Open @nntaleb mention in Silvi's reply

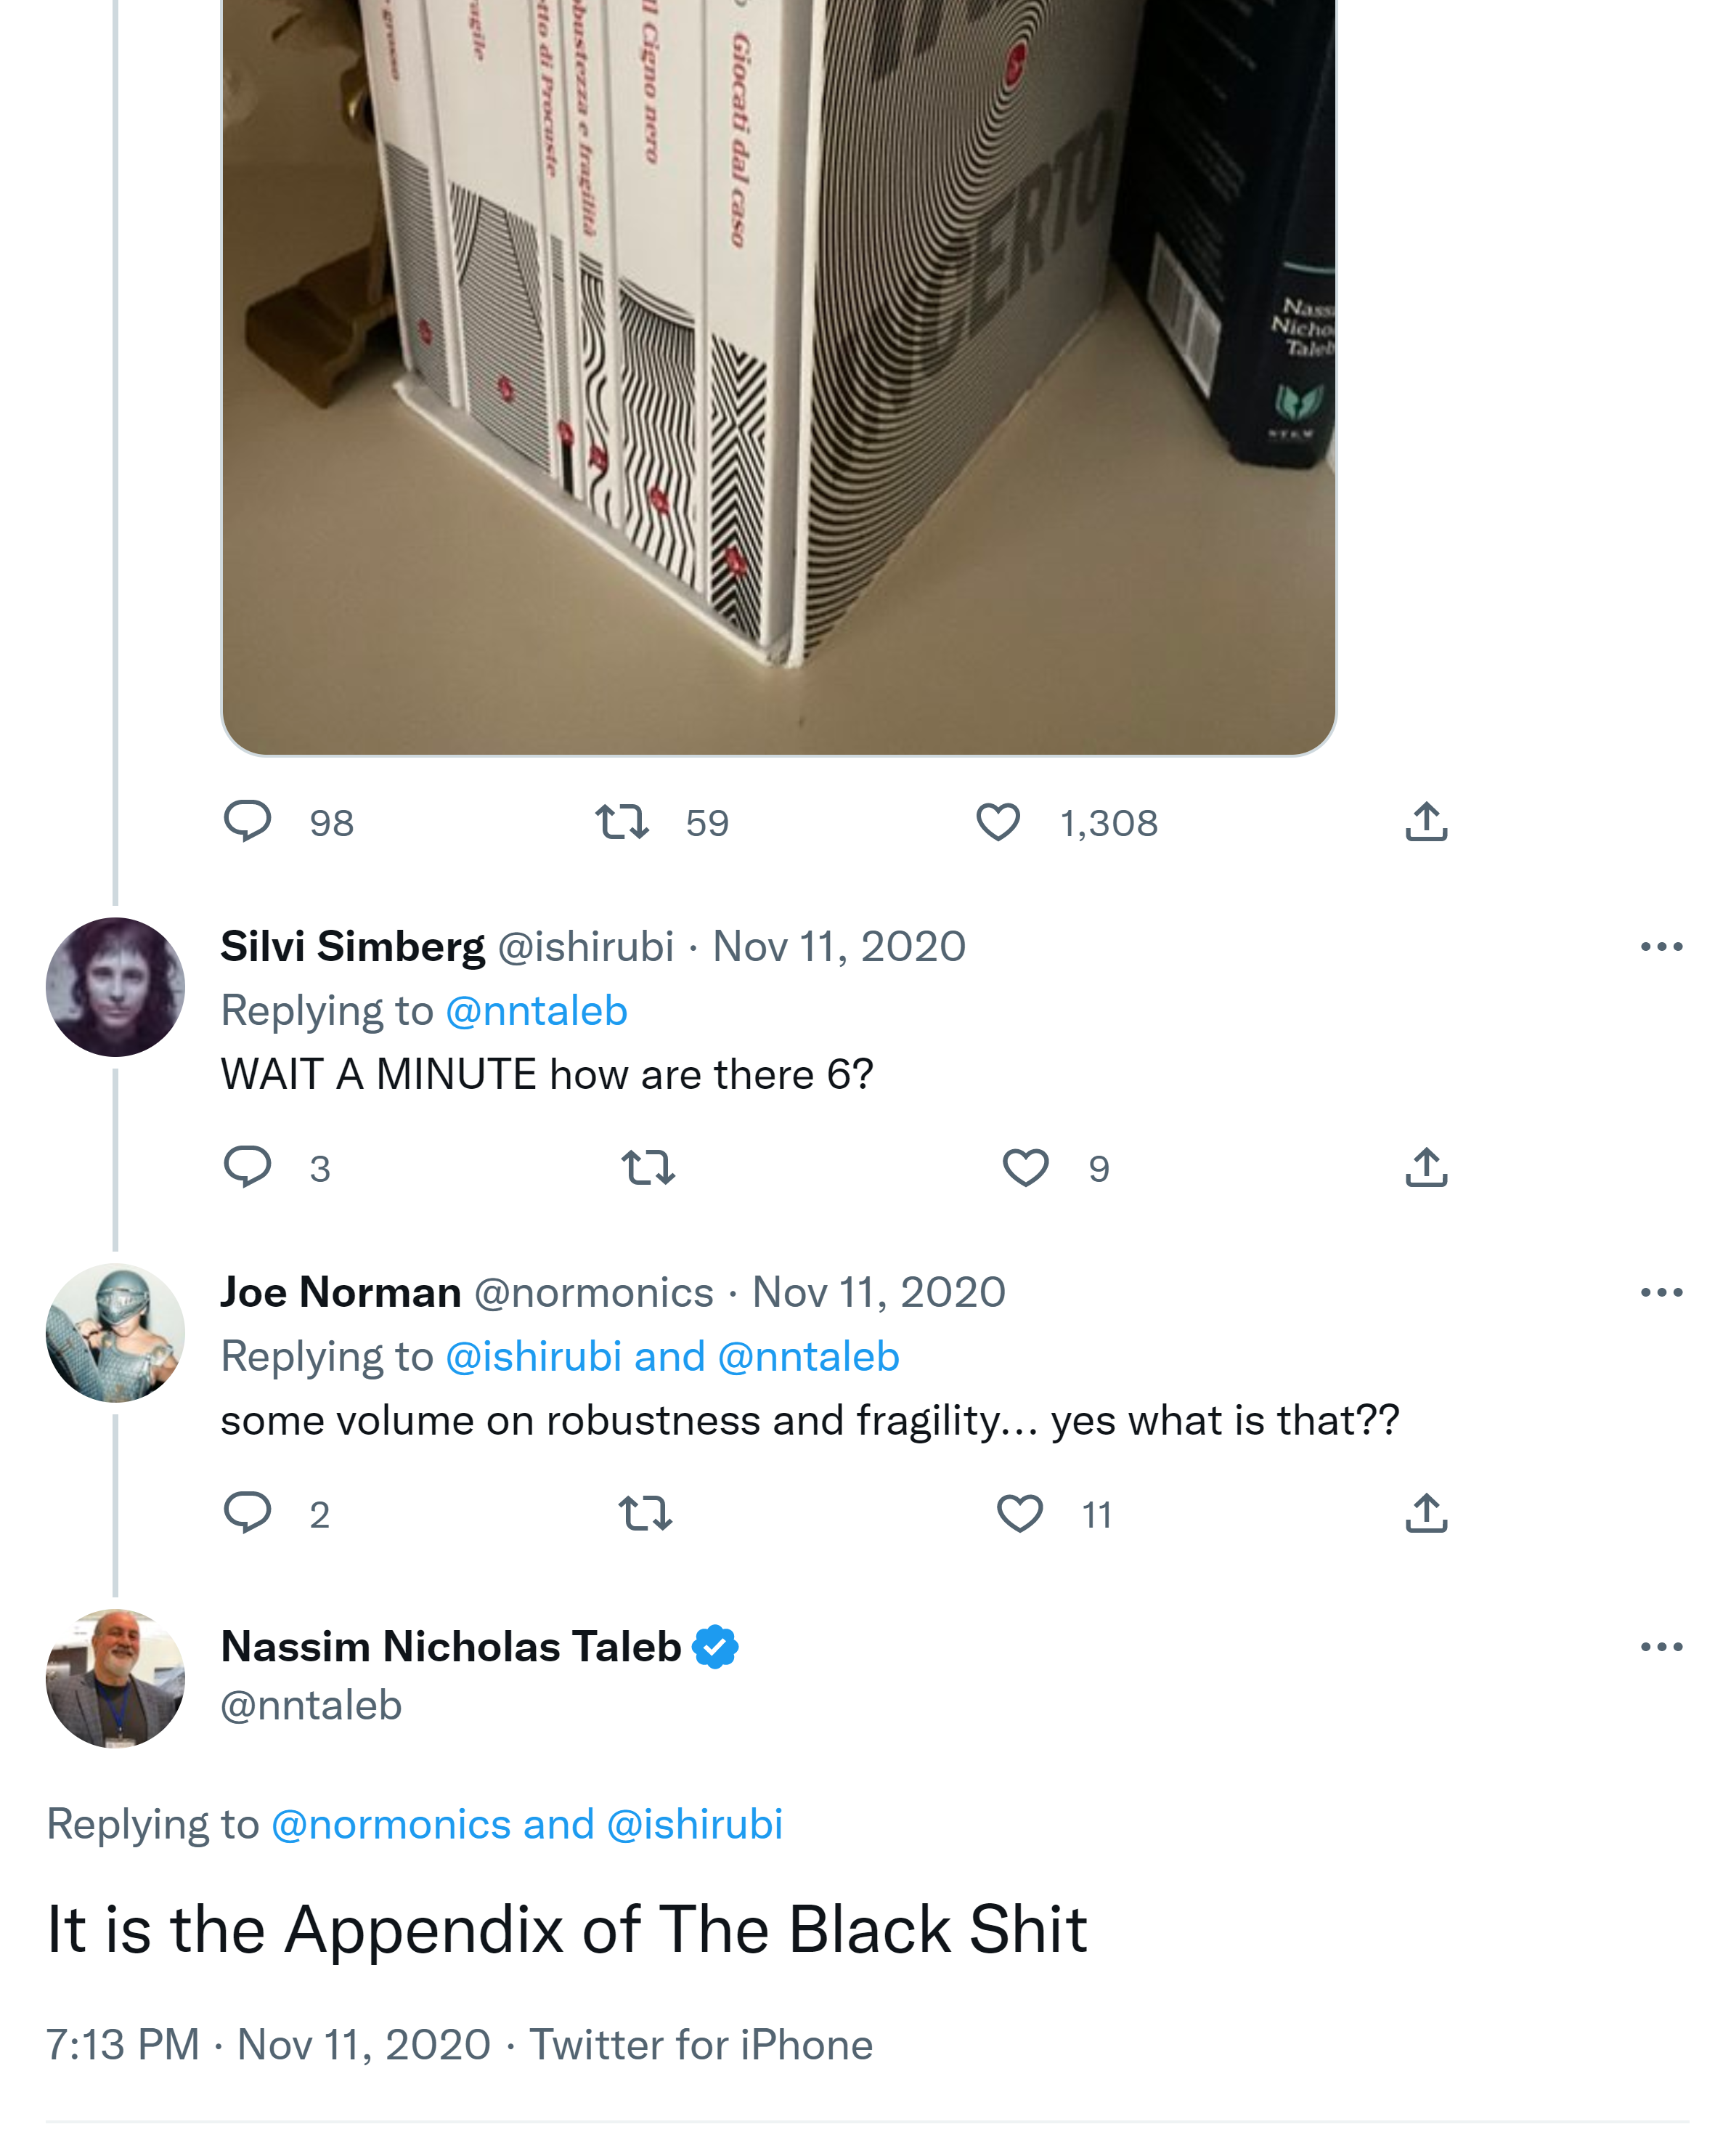click(537, 1011)
